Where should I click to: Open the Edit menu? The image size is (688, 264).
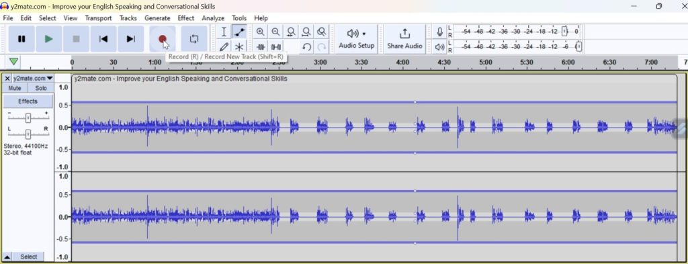pos(26,18)
